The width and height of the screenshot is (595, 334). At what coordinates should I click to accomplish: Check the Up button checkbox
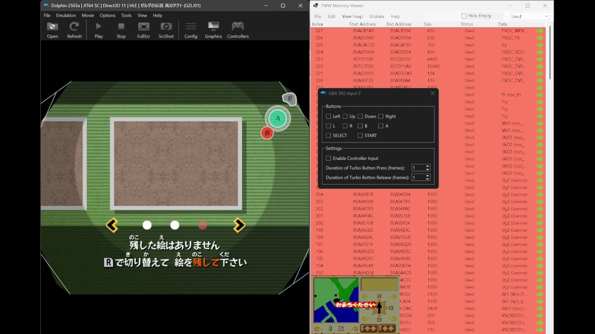[345, 116]
